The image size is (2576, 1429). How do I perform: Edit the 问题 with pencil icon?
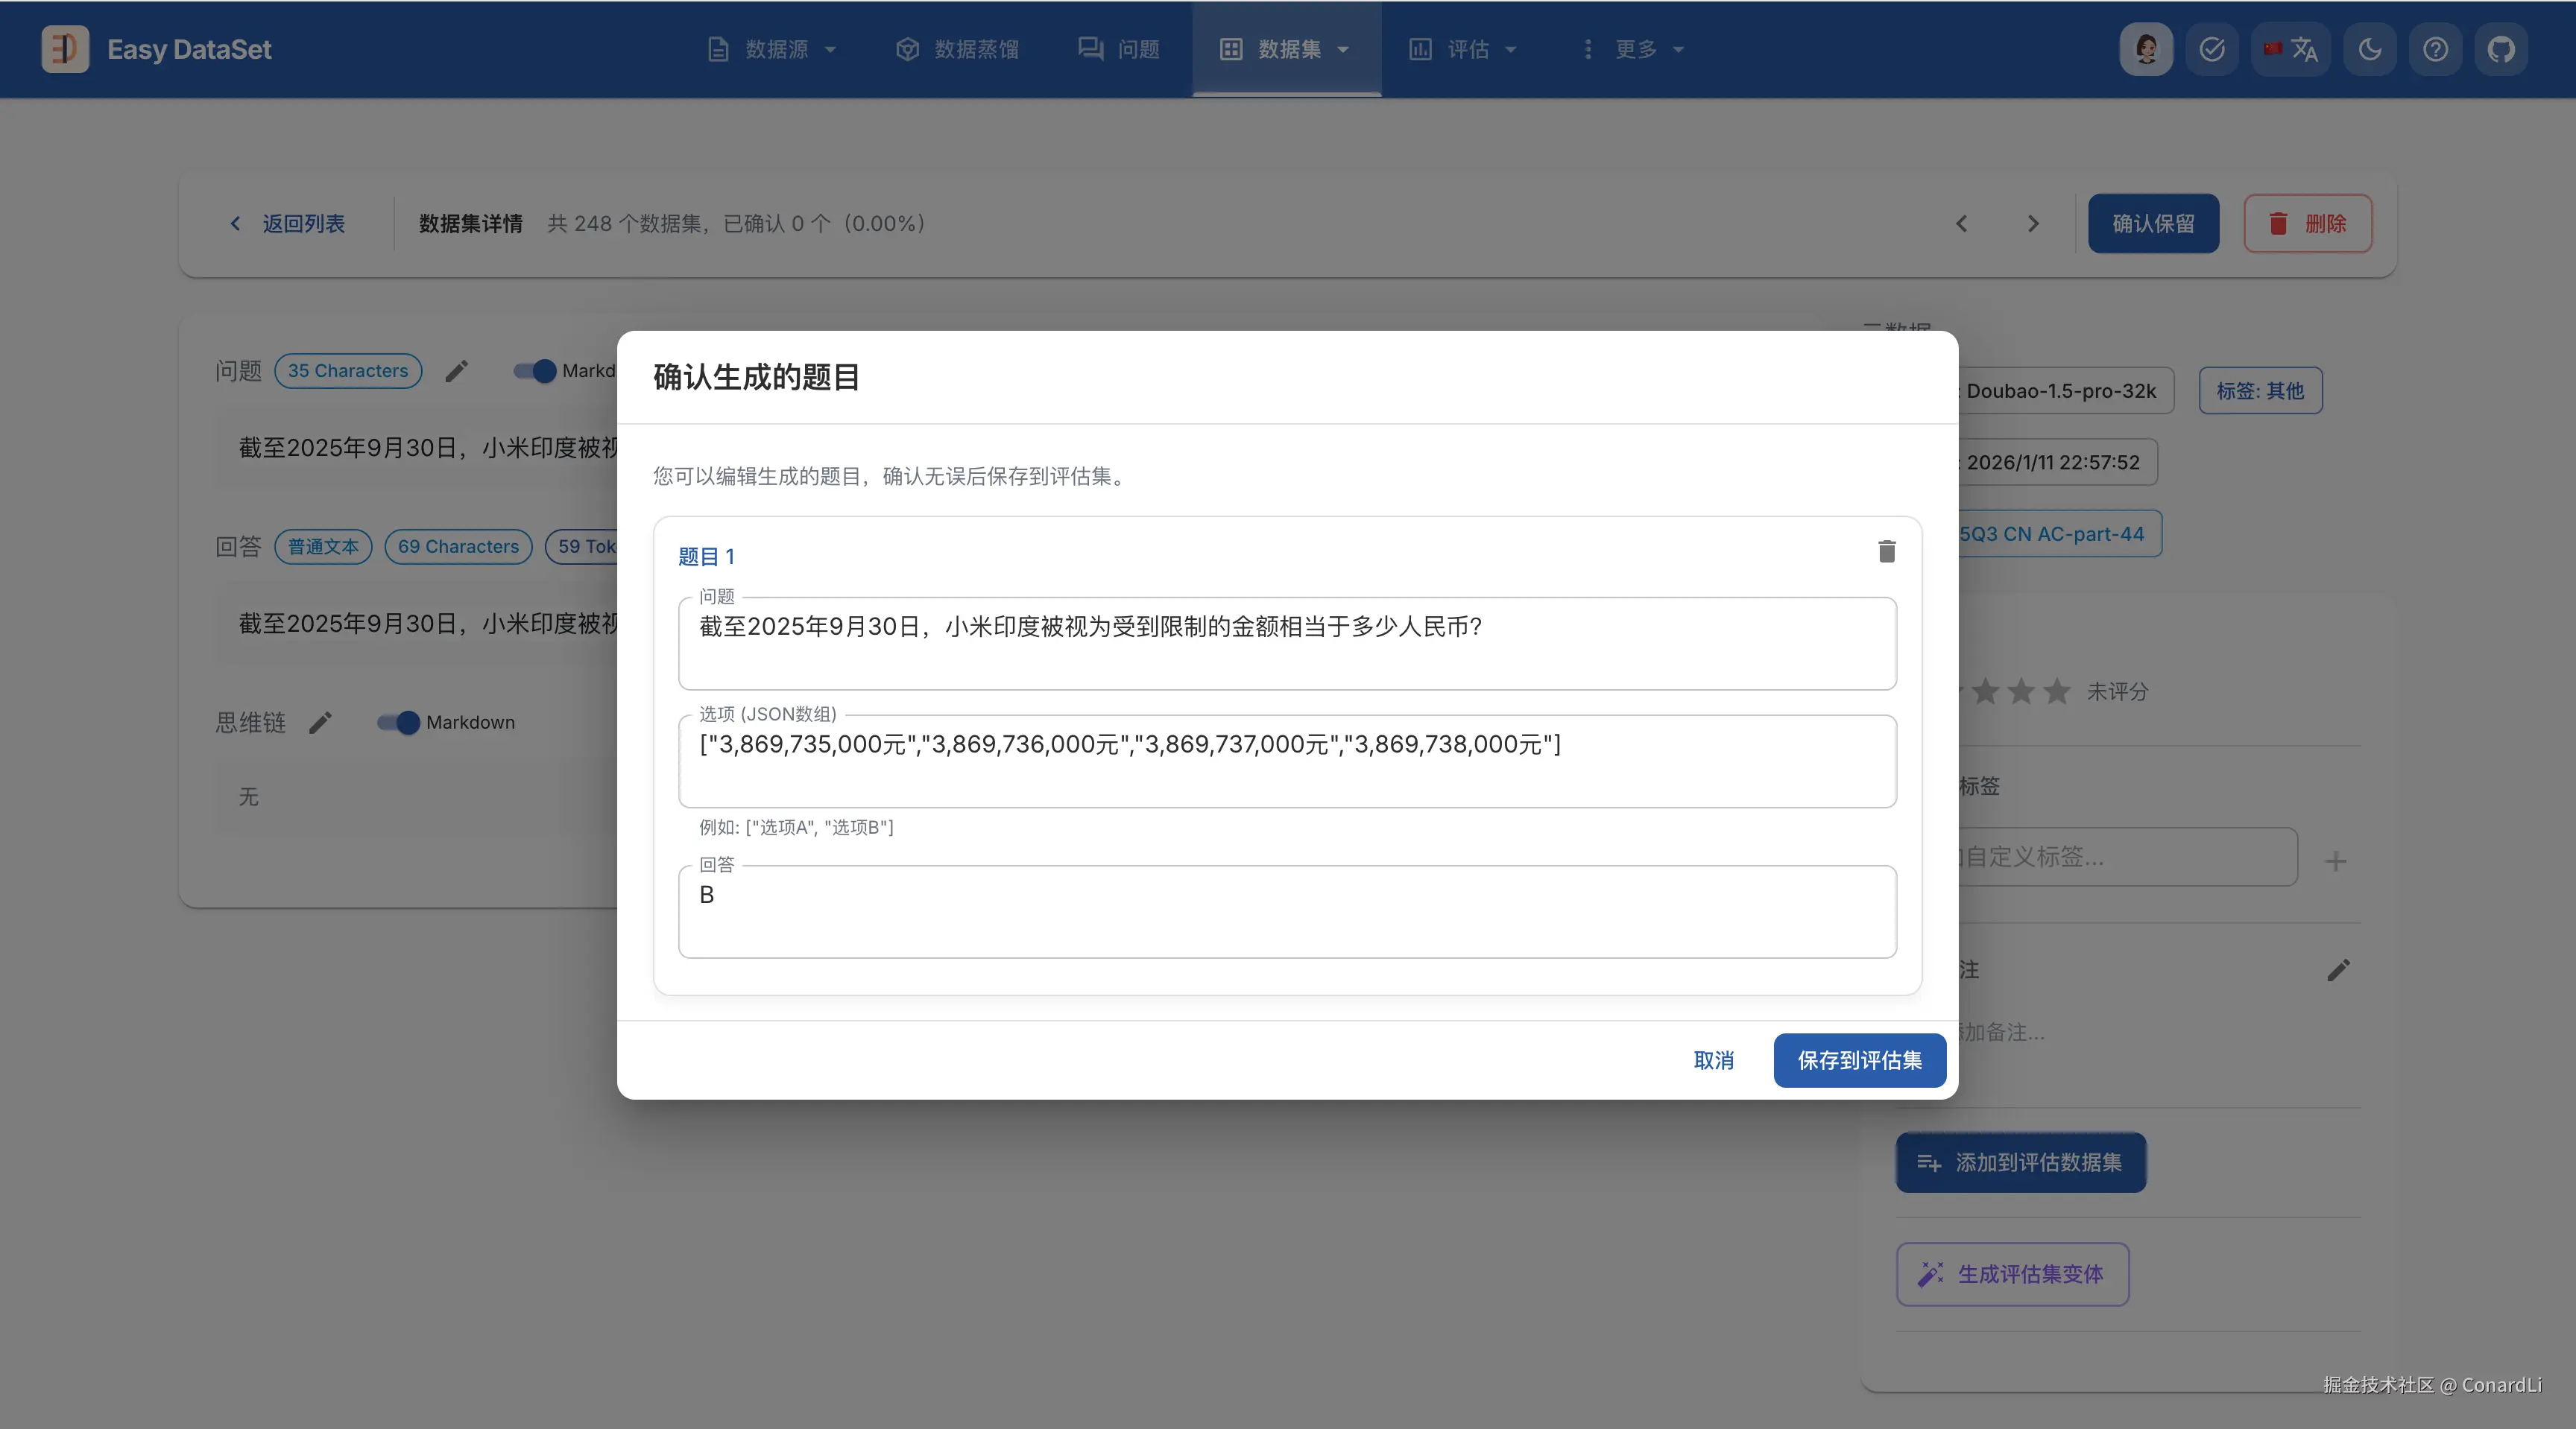(x=456, y=372)
